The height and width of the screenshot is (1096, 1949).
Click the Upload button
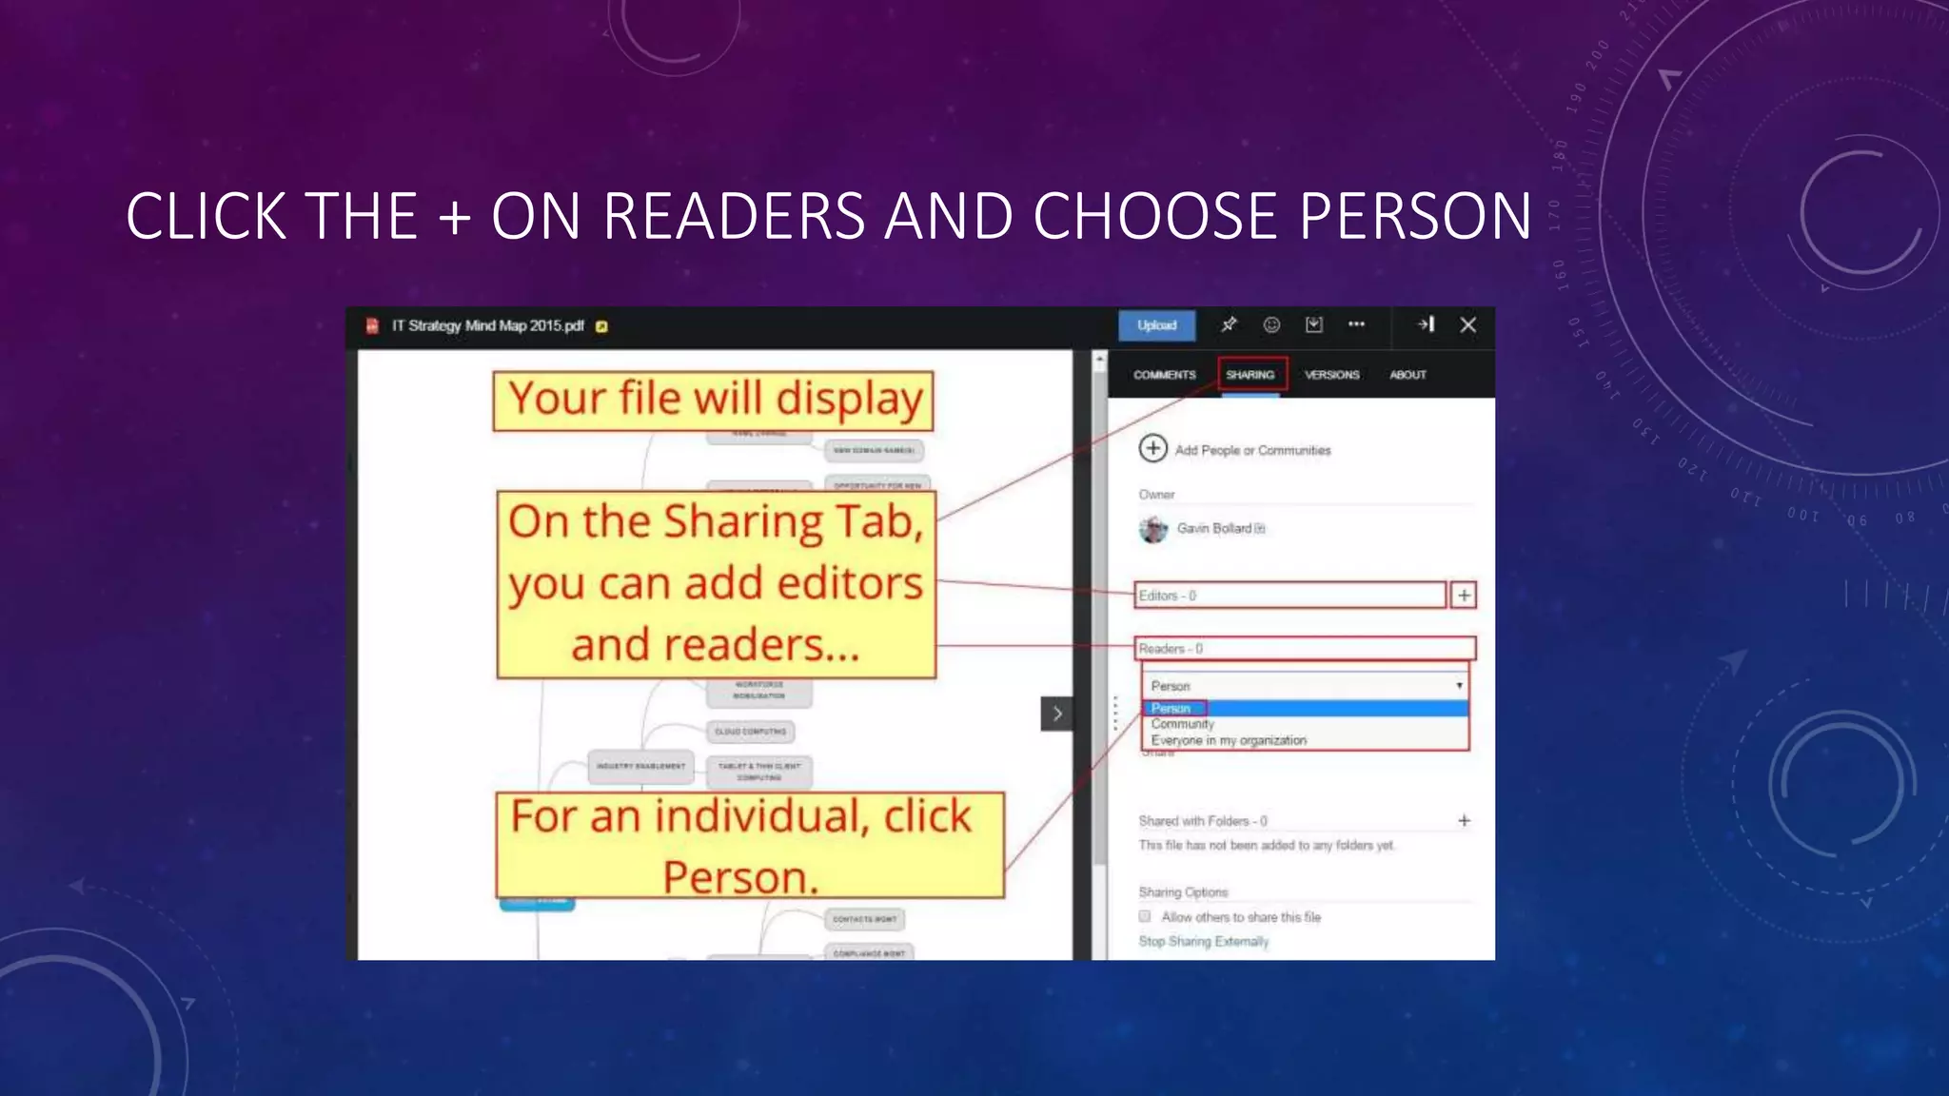click(x=1156, y=325)
